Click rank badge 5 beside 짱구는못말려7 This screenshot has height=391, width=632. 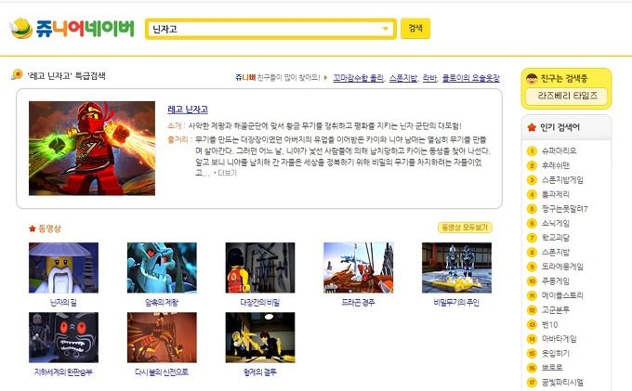[x=532, y=209]
